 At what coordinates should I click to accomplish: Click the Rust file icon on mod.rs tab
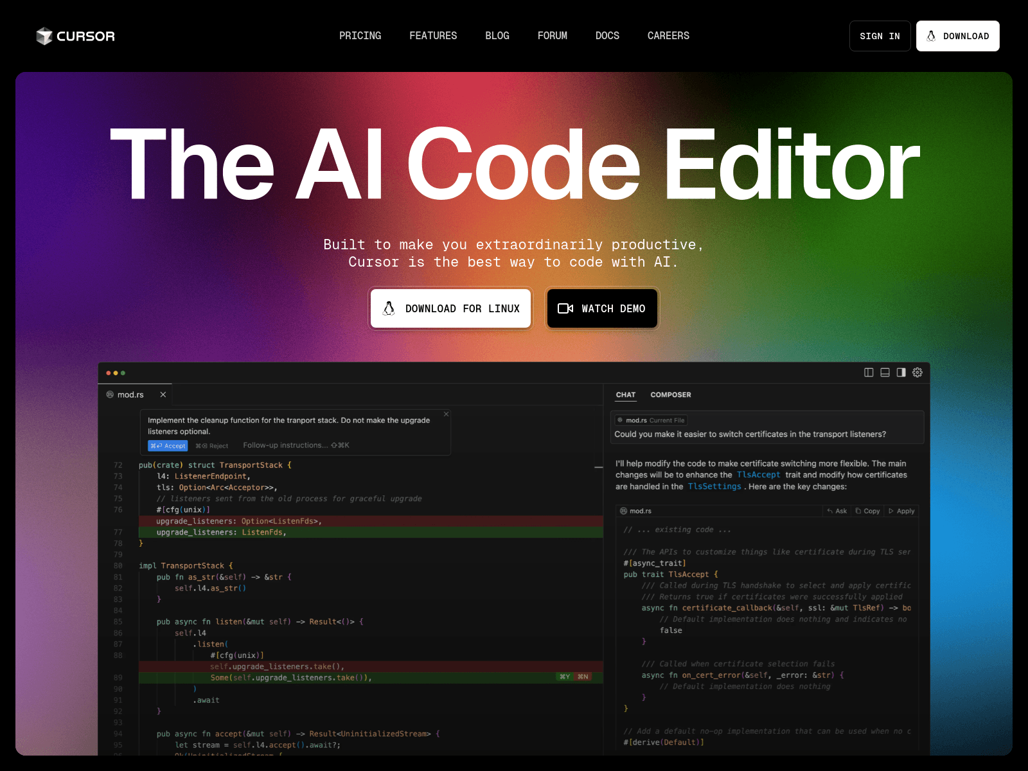110,394
